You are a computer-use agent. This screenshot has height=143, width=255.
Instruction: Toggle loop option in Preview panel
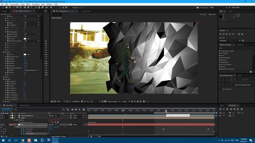pos(239,34)
